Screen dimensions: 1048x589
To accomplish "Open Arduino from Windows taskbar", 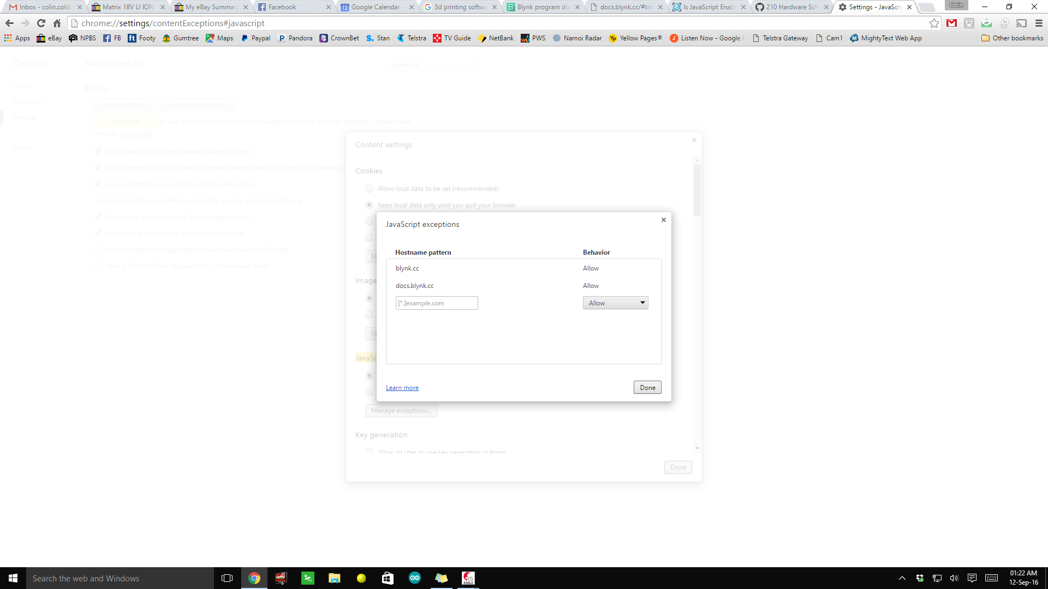I will point(414,578).
